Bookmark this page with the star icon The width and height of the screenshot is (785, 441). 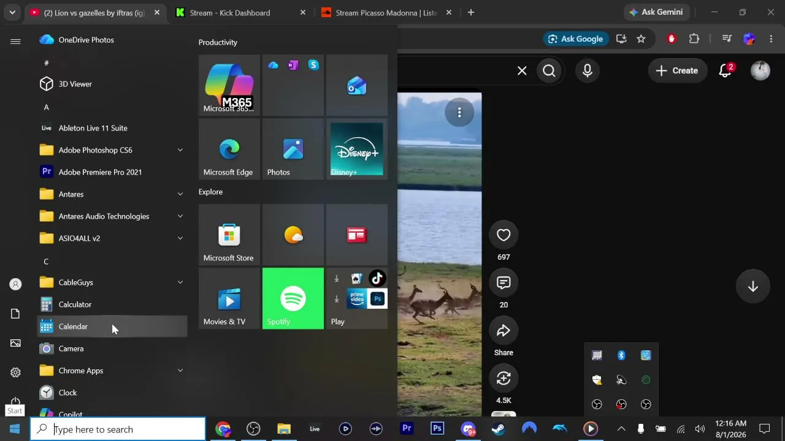pyautogui.click(x=641, y=39)
